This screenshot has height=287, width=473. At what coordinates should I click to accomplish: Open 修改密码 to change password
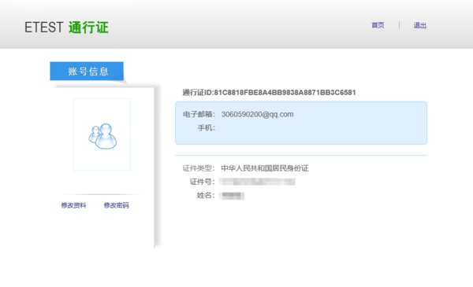117,205
